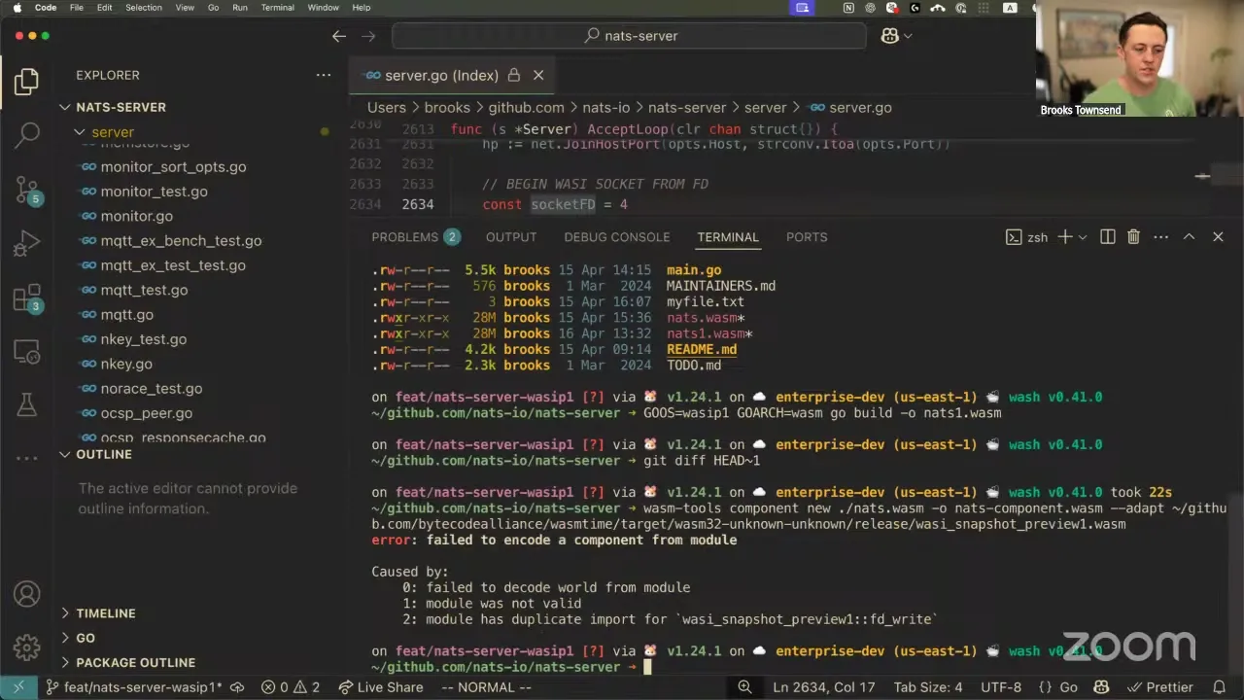1244x700 pixels.
Task: Select the TERMINAL tab
Action: [728, 237]
